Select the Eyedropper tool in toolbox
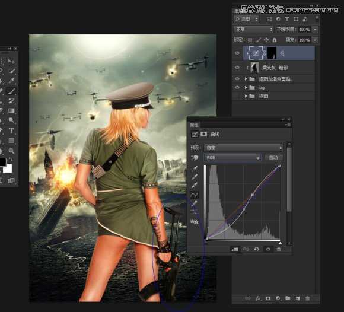Viewport: 344px width, 312px height. click(11, 81)
